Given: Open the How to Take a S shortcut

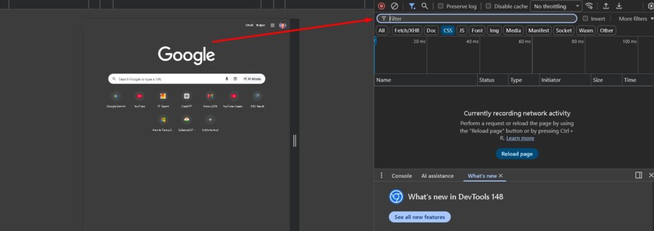Looking at the screenshot, I should (163, 123).
